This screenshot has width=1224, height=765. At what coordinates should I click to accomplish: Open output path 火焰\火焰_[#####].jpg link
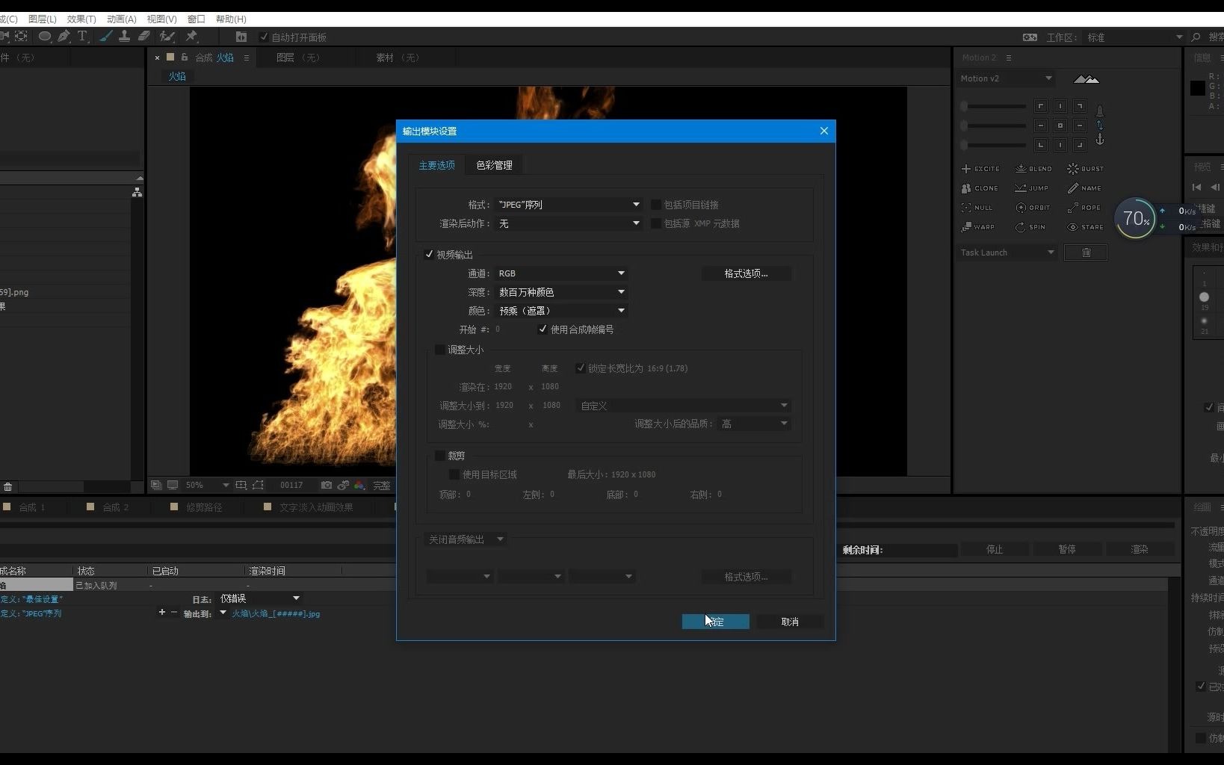pyautogui.click(x=276, y=613)
